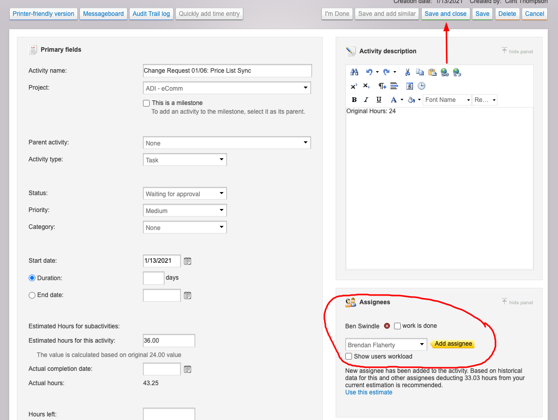Click the background color paint bucket icon
The image size is (558, 420).
(x=411, y=100)
